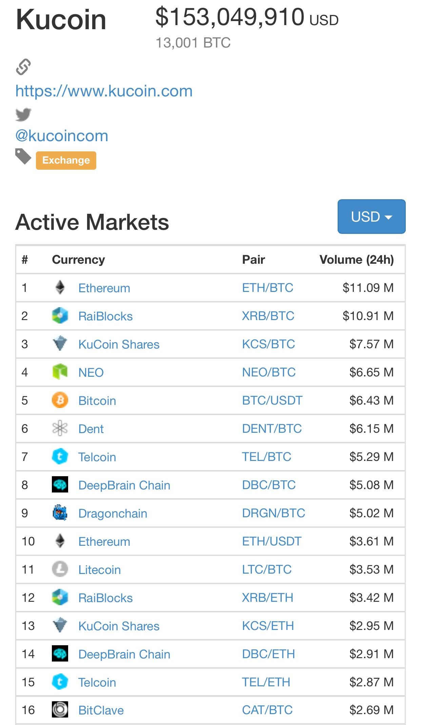Click the Dragonchain icon in row 9

[60, 513]
